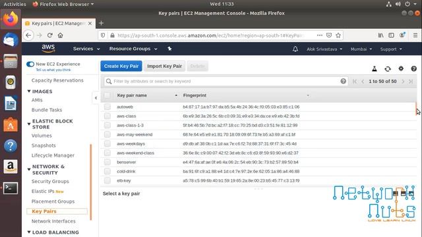
Task: Open the Help icon in the dock
Action: click(x=11, y=146)
